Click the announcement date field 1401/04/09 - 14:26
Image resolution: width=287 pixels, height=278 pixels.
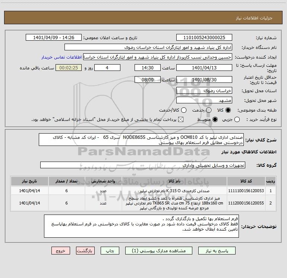click(x=54, y=38)
